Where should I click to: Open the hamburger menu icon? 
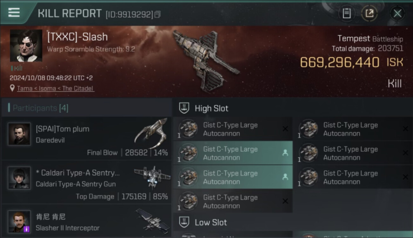(14, 12)
